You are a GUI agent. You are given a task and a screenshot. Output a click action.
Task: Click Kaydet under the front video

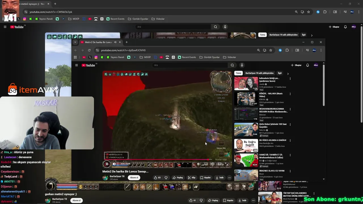click(205, 178)
